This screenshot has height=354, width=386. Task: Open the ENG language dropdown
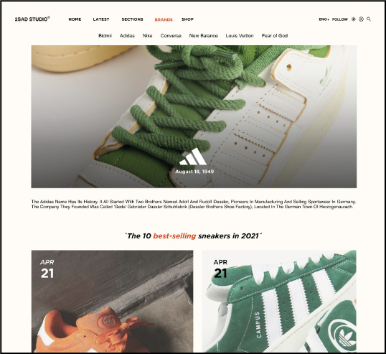click(324, 19)
